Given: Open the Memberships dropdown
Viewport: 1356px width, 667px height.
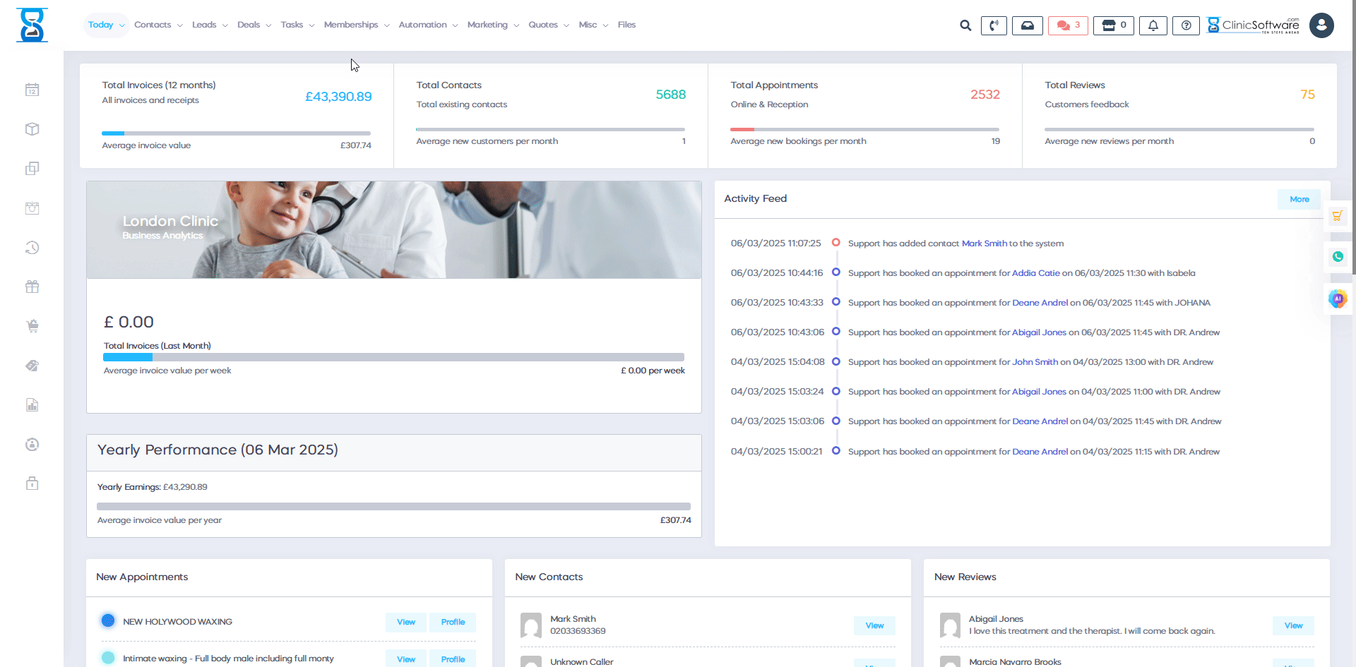Looking at the screenshot, I should pyautogui.click(x=351, y=25).
